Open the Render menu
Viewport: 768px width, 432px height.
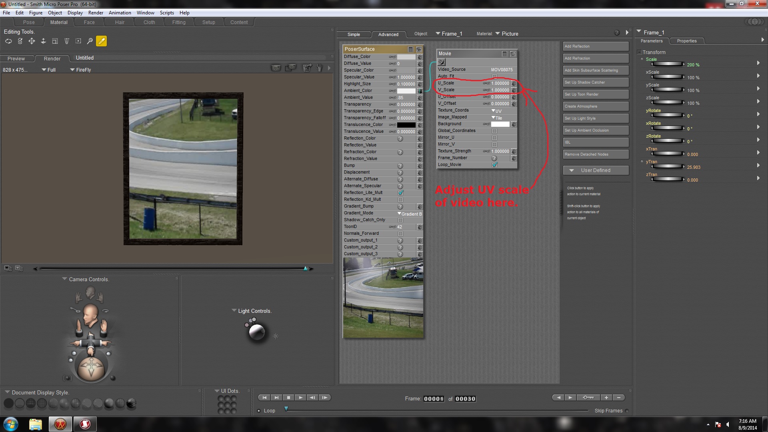tap(96, 13)
